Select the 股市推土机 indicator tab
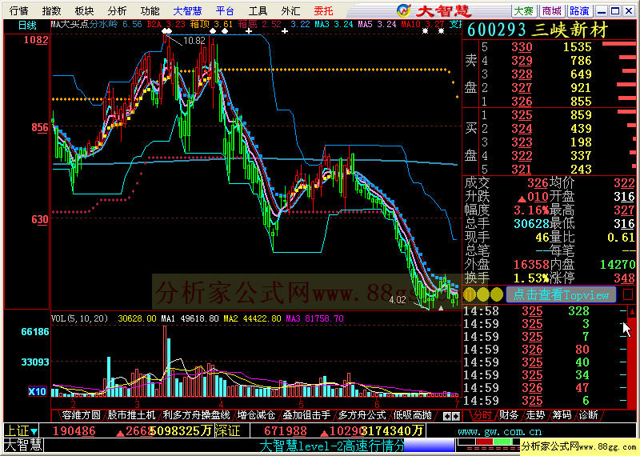The width and height of the screenshot is (640, 456). coord(131,415)
